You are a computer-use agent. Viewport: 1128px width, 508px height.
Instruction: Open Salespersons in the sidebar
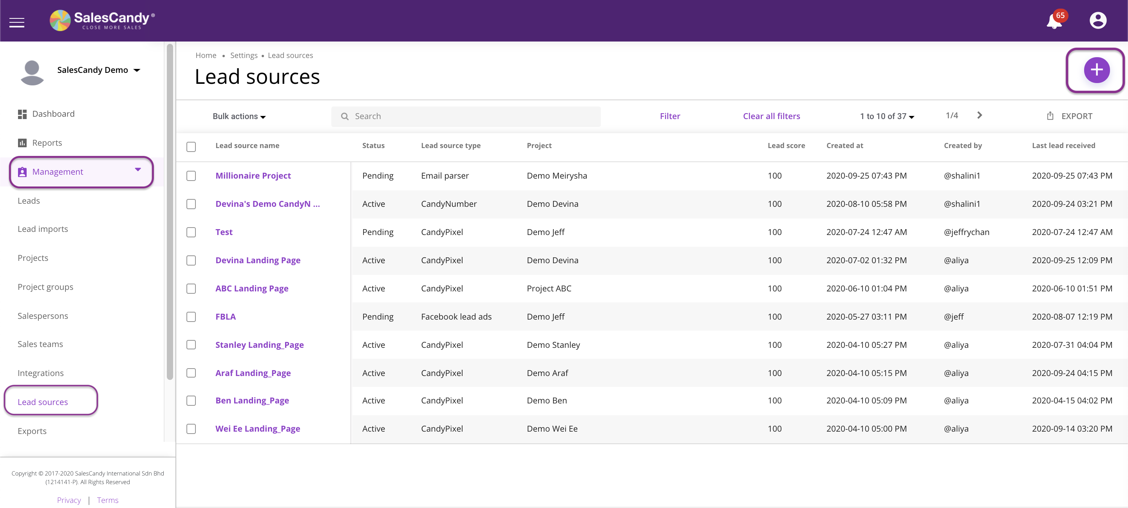(x=43, y=316)
